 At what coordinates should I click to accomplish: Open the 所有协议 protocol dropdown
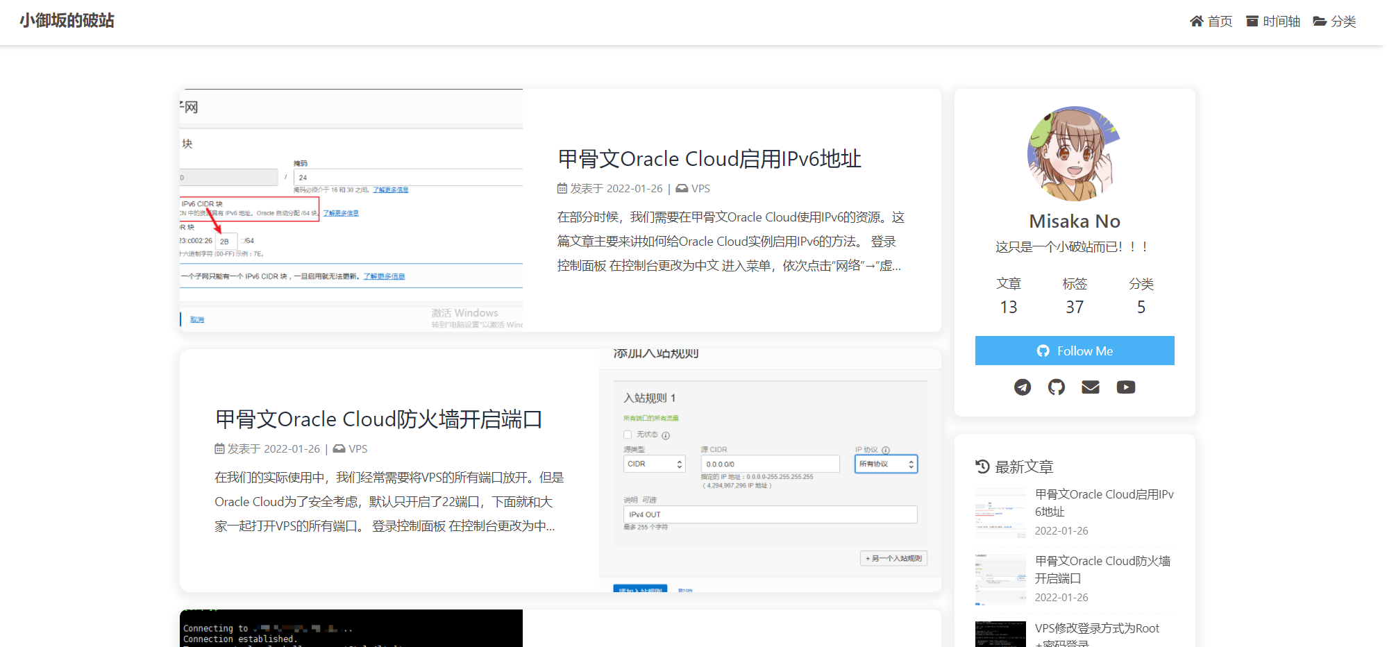pos(885,464)
